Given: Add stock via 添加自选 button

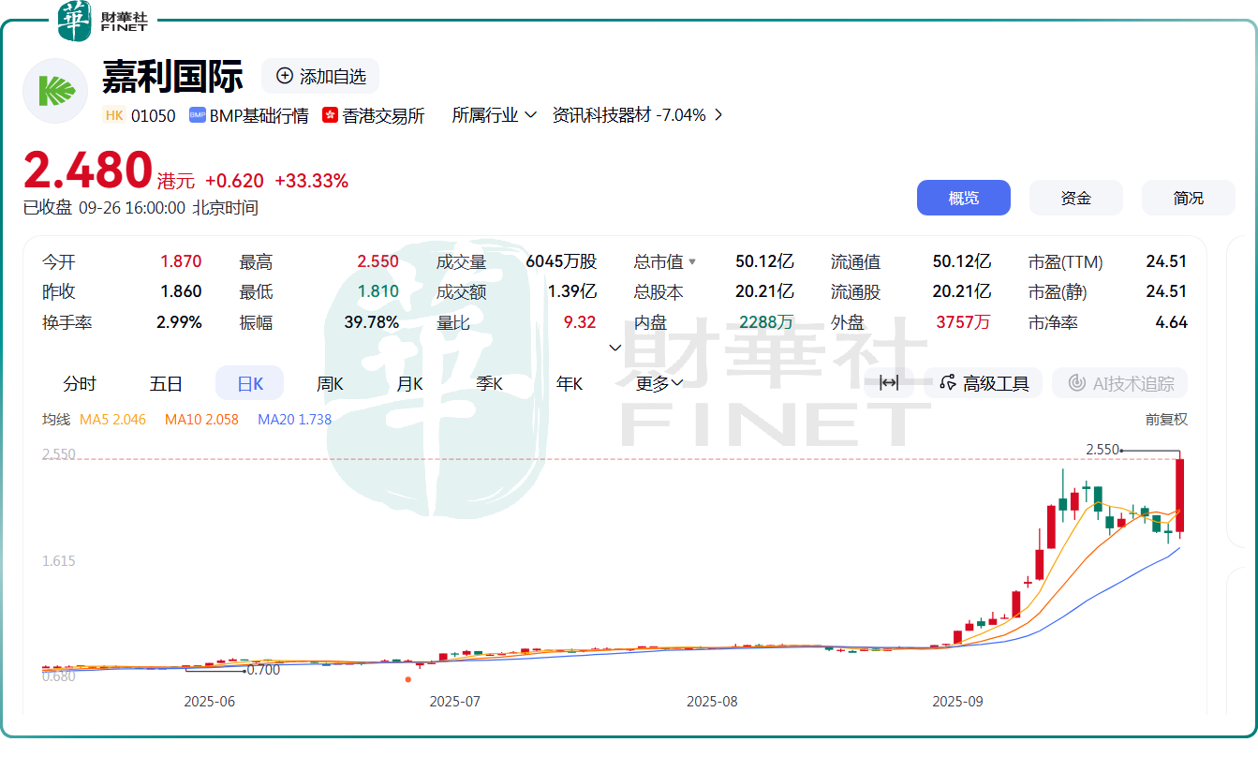Looking at the screenshot, I should 320,76.
